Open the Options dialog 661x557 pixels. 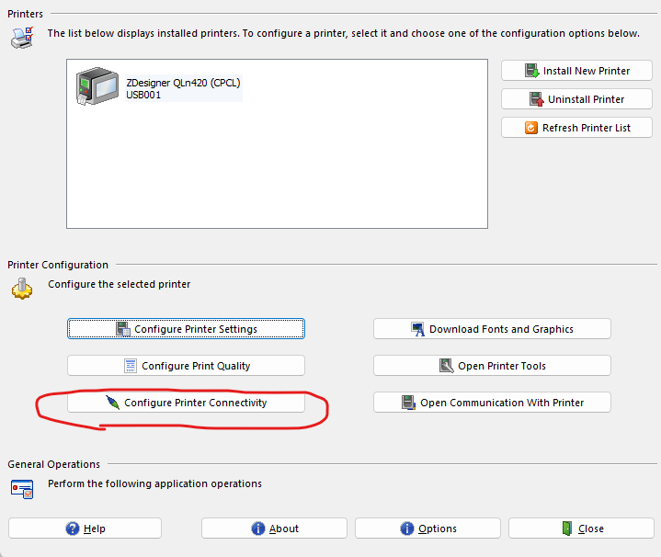[427, 529]
